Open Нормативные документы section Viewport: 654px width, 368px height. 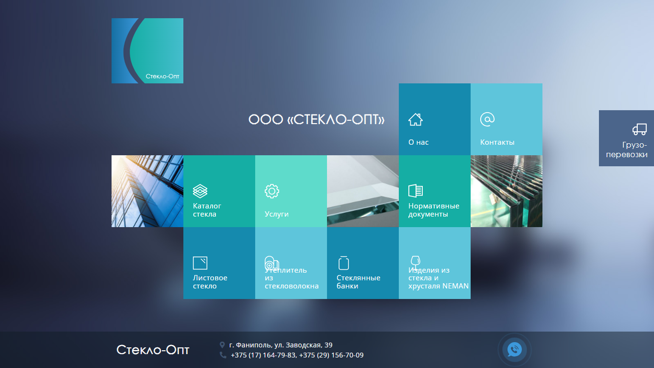(435, 191)
